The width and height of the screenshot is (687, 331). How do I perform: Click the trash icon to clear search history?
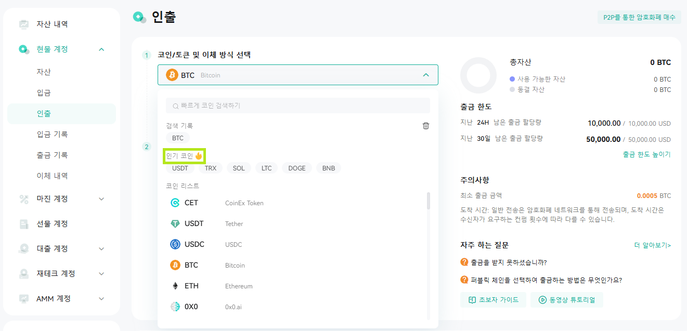(426, 126)
